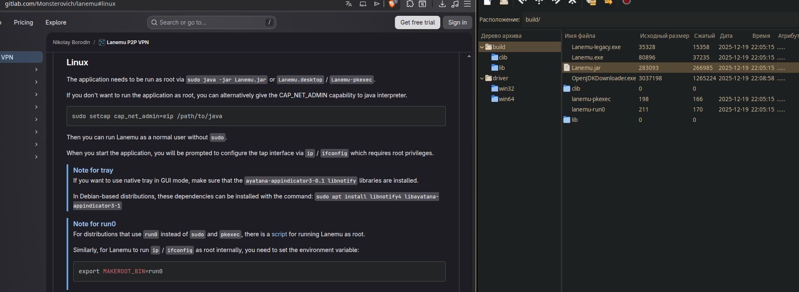Select the OpenJDKDownloader.exe file row

pos(680,78)
